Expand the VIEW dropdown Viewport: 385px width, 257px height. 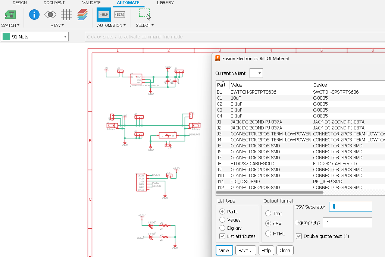pos(57,25)
